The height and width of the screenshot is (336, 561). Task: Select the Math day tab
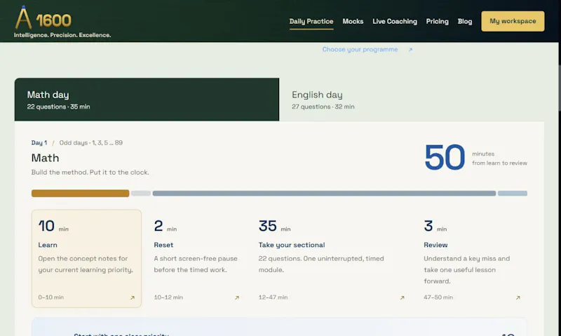(x=147, y=100)
